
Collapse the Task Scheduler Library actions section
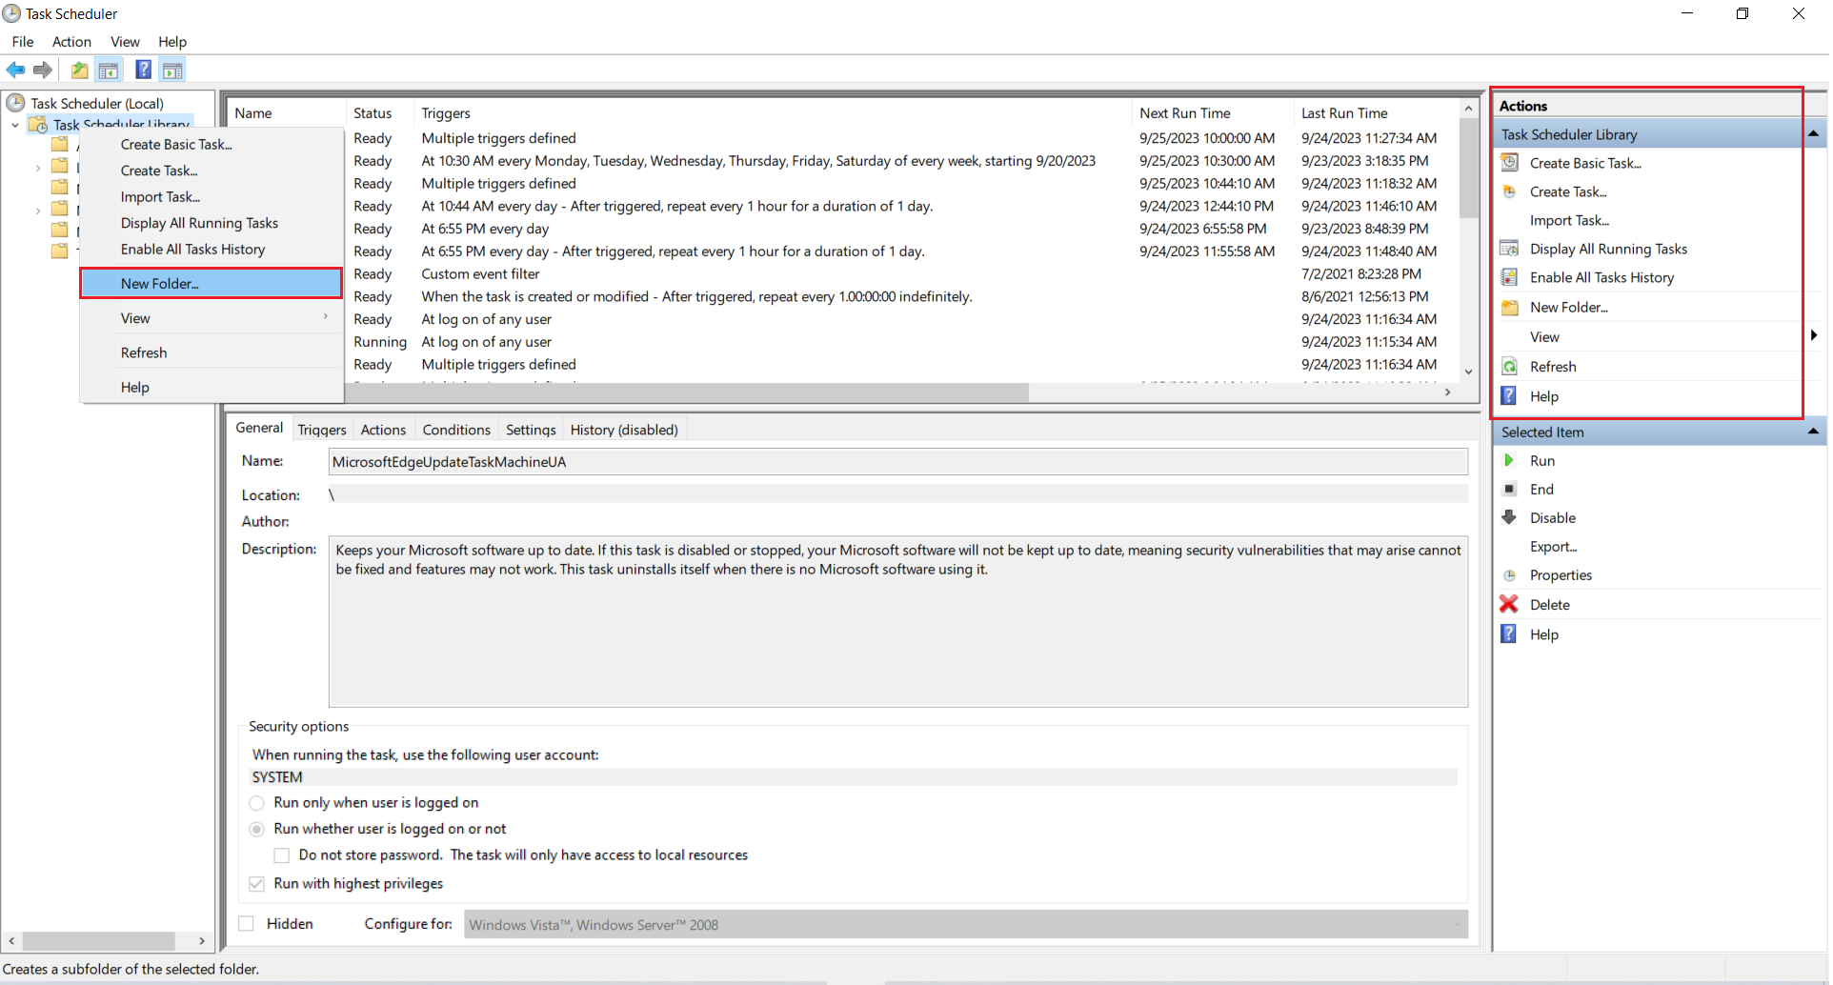pyautogui.click(x=1814, y=134)
